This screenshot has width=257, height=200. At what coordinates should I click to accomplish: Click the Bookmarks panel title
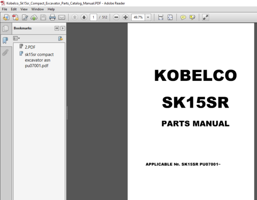(x=23, y=28)
